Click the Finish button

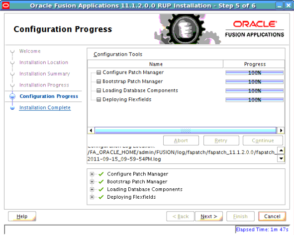coord(240,217)
